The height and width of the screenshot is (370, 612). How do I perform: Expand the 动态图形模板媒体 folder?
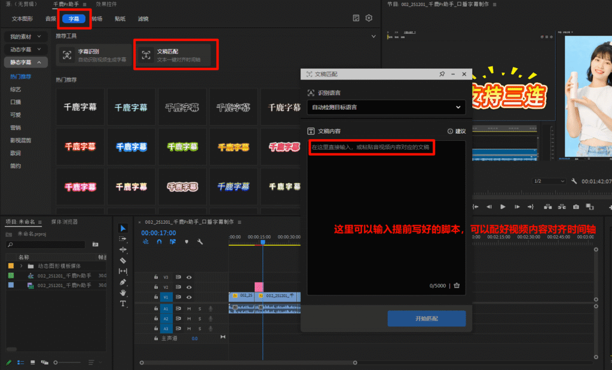click(21, 266)
